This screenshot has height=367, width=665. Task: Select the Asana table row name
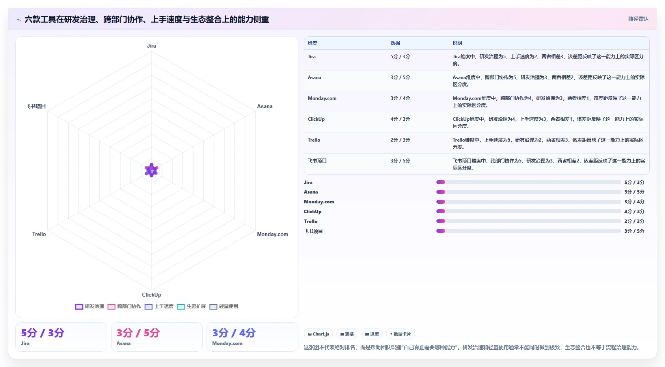pos(315,77)
